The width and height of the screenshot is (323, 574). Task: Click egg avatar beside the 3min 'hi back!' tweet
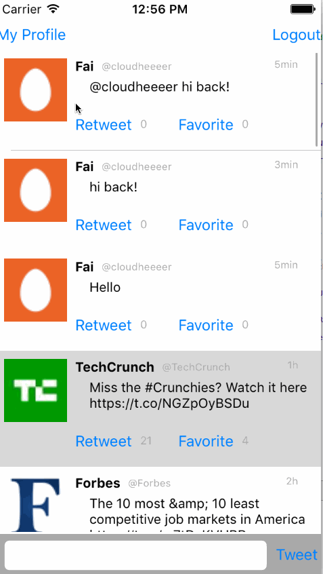(x=35, y=190)
